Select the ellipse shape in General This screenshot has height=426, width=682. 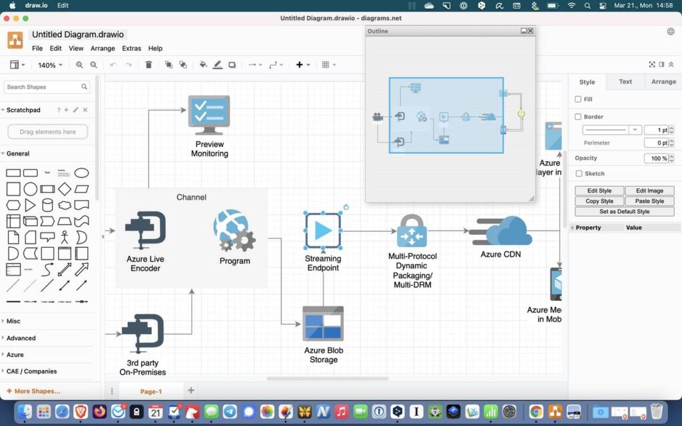click(82, 173)
